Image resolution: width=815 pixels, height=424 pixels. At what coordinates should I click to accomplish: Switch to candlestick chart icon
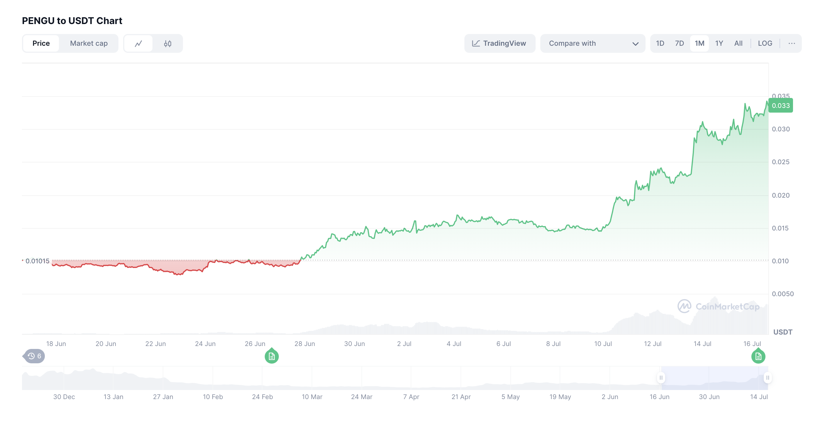tap(168, 43)
